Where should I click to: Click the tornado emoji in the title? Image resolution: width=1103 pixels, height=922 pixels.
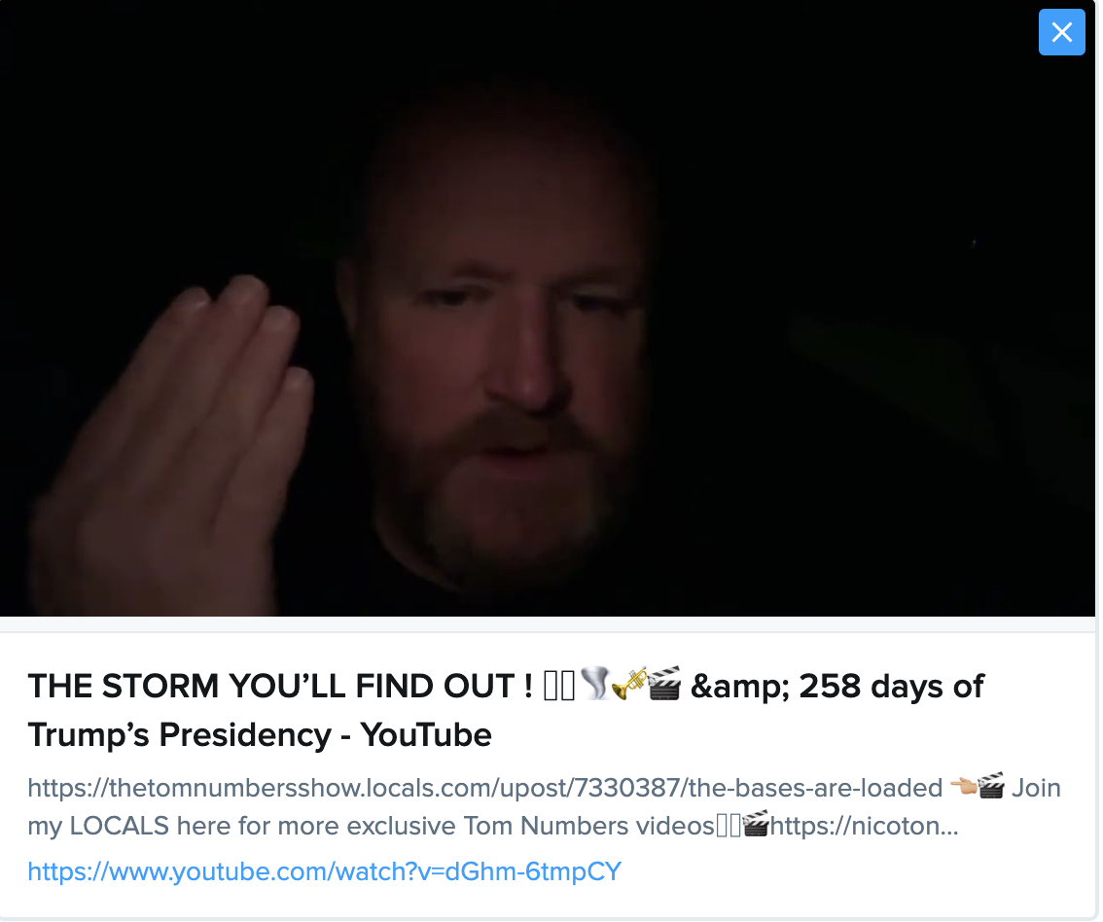click(x=596, y=685)
